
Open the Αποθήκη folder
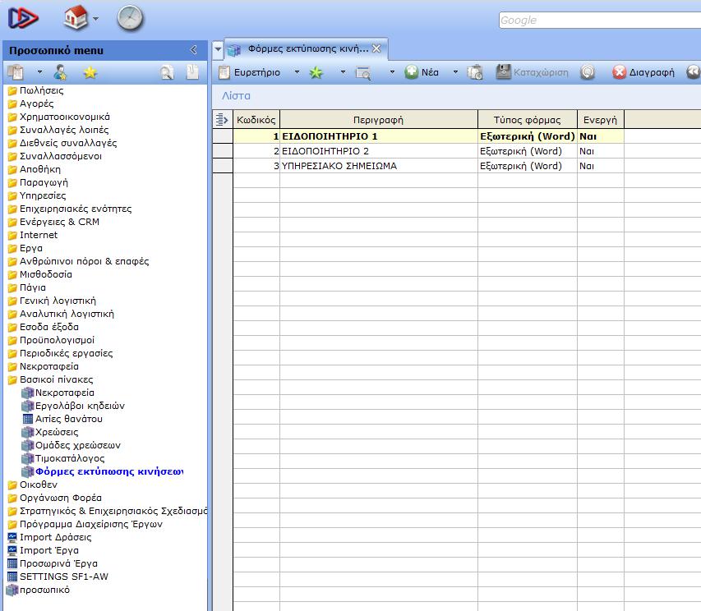coord(35,169)
